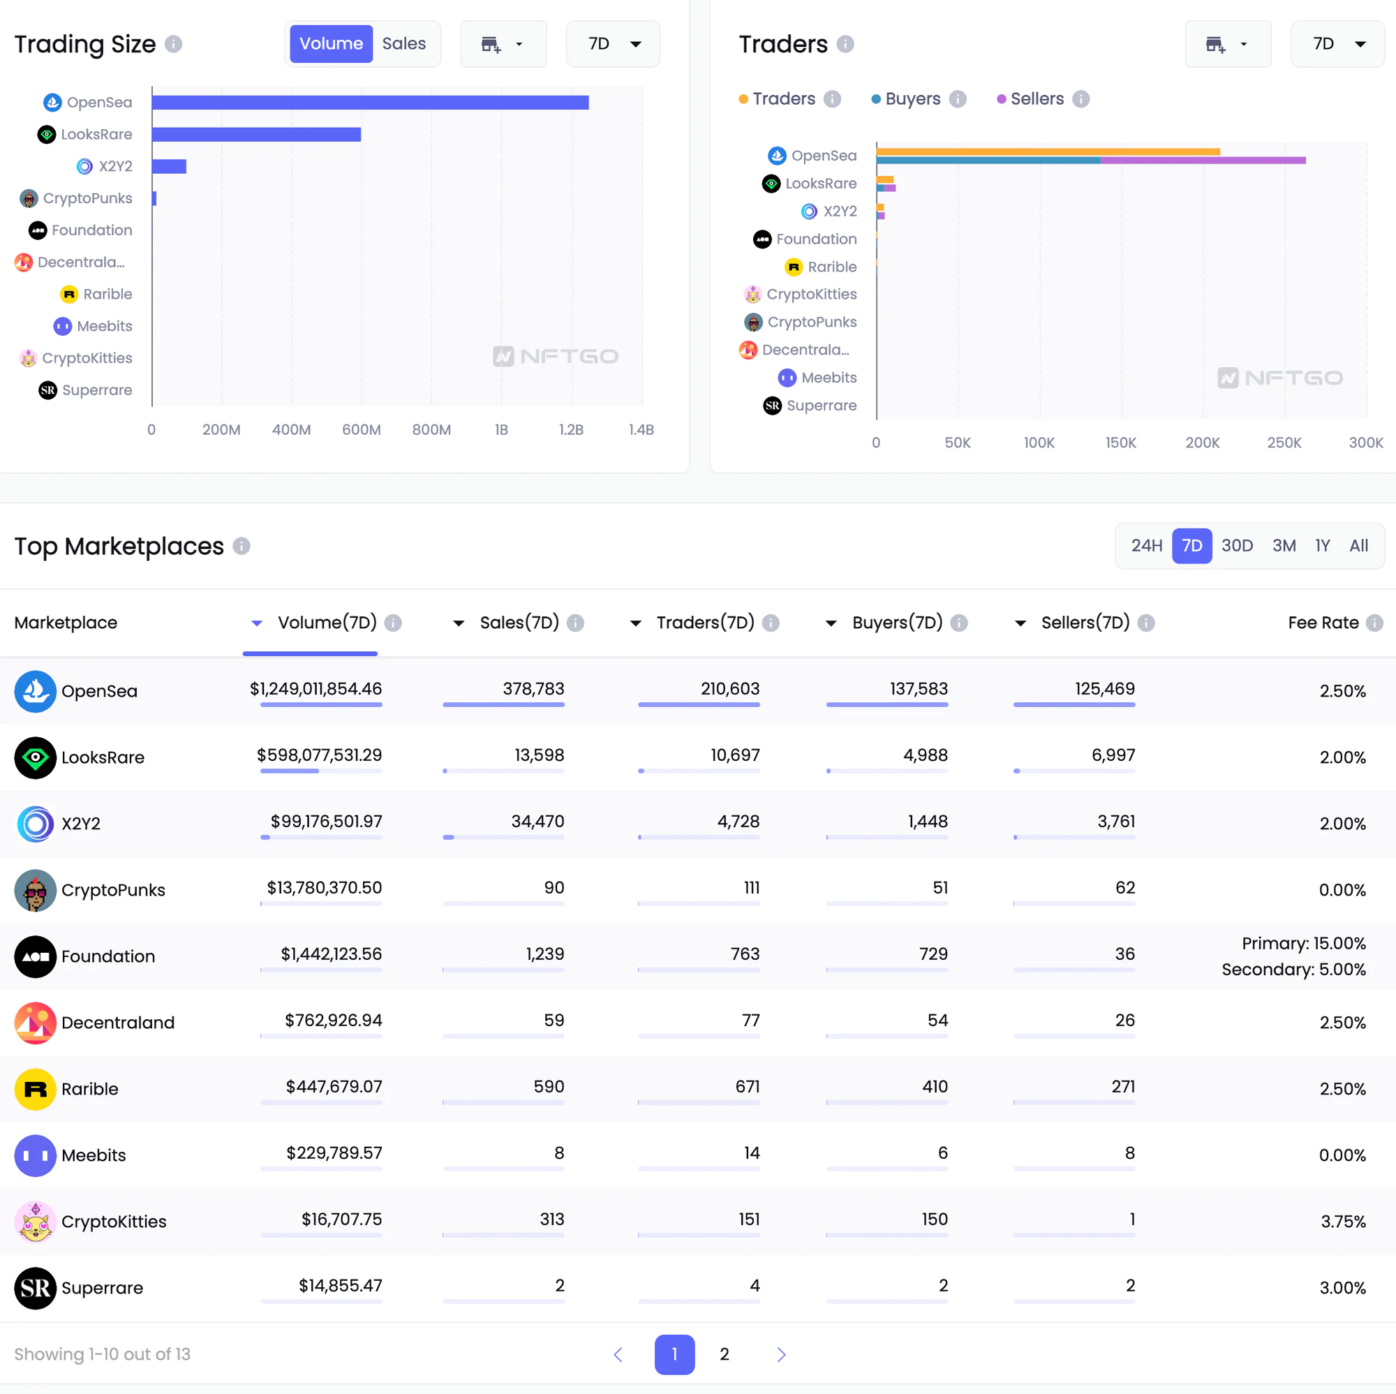Click the CryptoPunks volume $13,780,370.50

pos(325,888)
